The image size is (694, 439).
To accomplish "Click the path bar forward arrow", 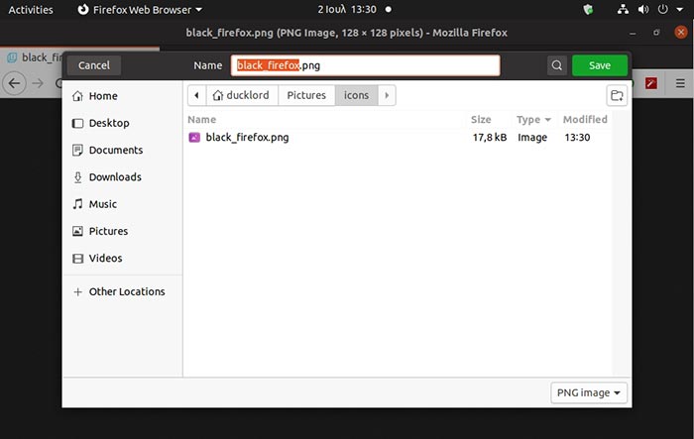I will (x=387, y=95).
